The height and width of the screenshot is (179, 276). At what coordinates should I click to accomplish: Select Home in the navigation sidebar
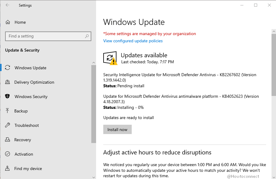coord(20,22)
